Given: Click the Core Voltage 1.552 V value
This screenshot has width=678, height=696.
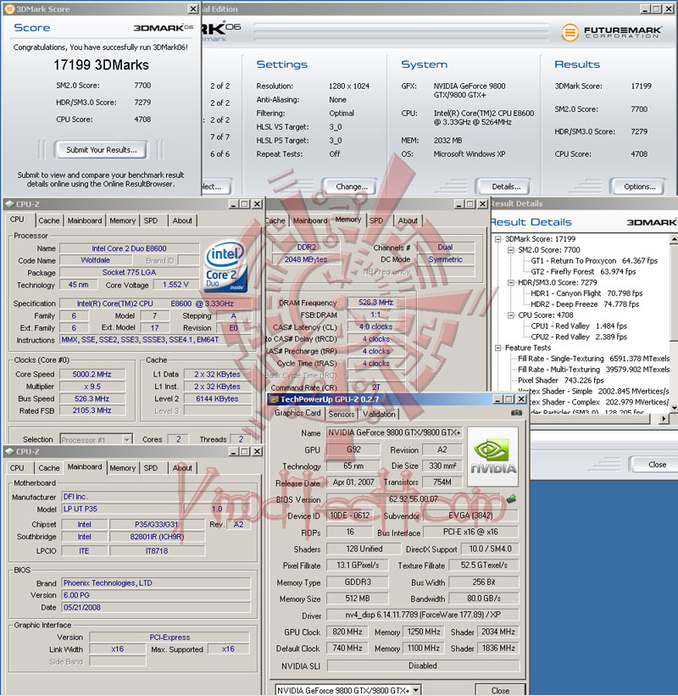Looking at the screenshot, I should [x=175, y=285].
